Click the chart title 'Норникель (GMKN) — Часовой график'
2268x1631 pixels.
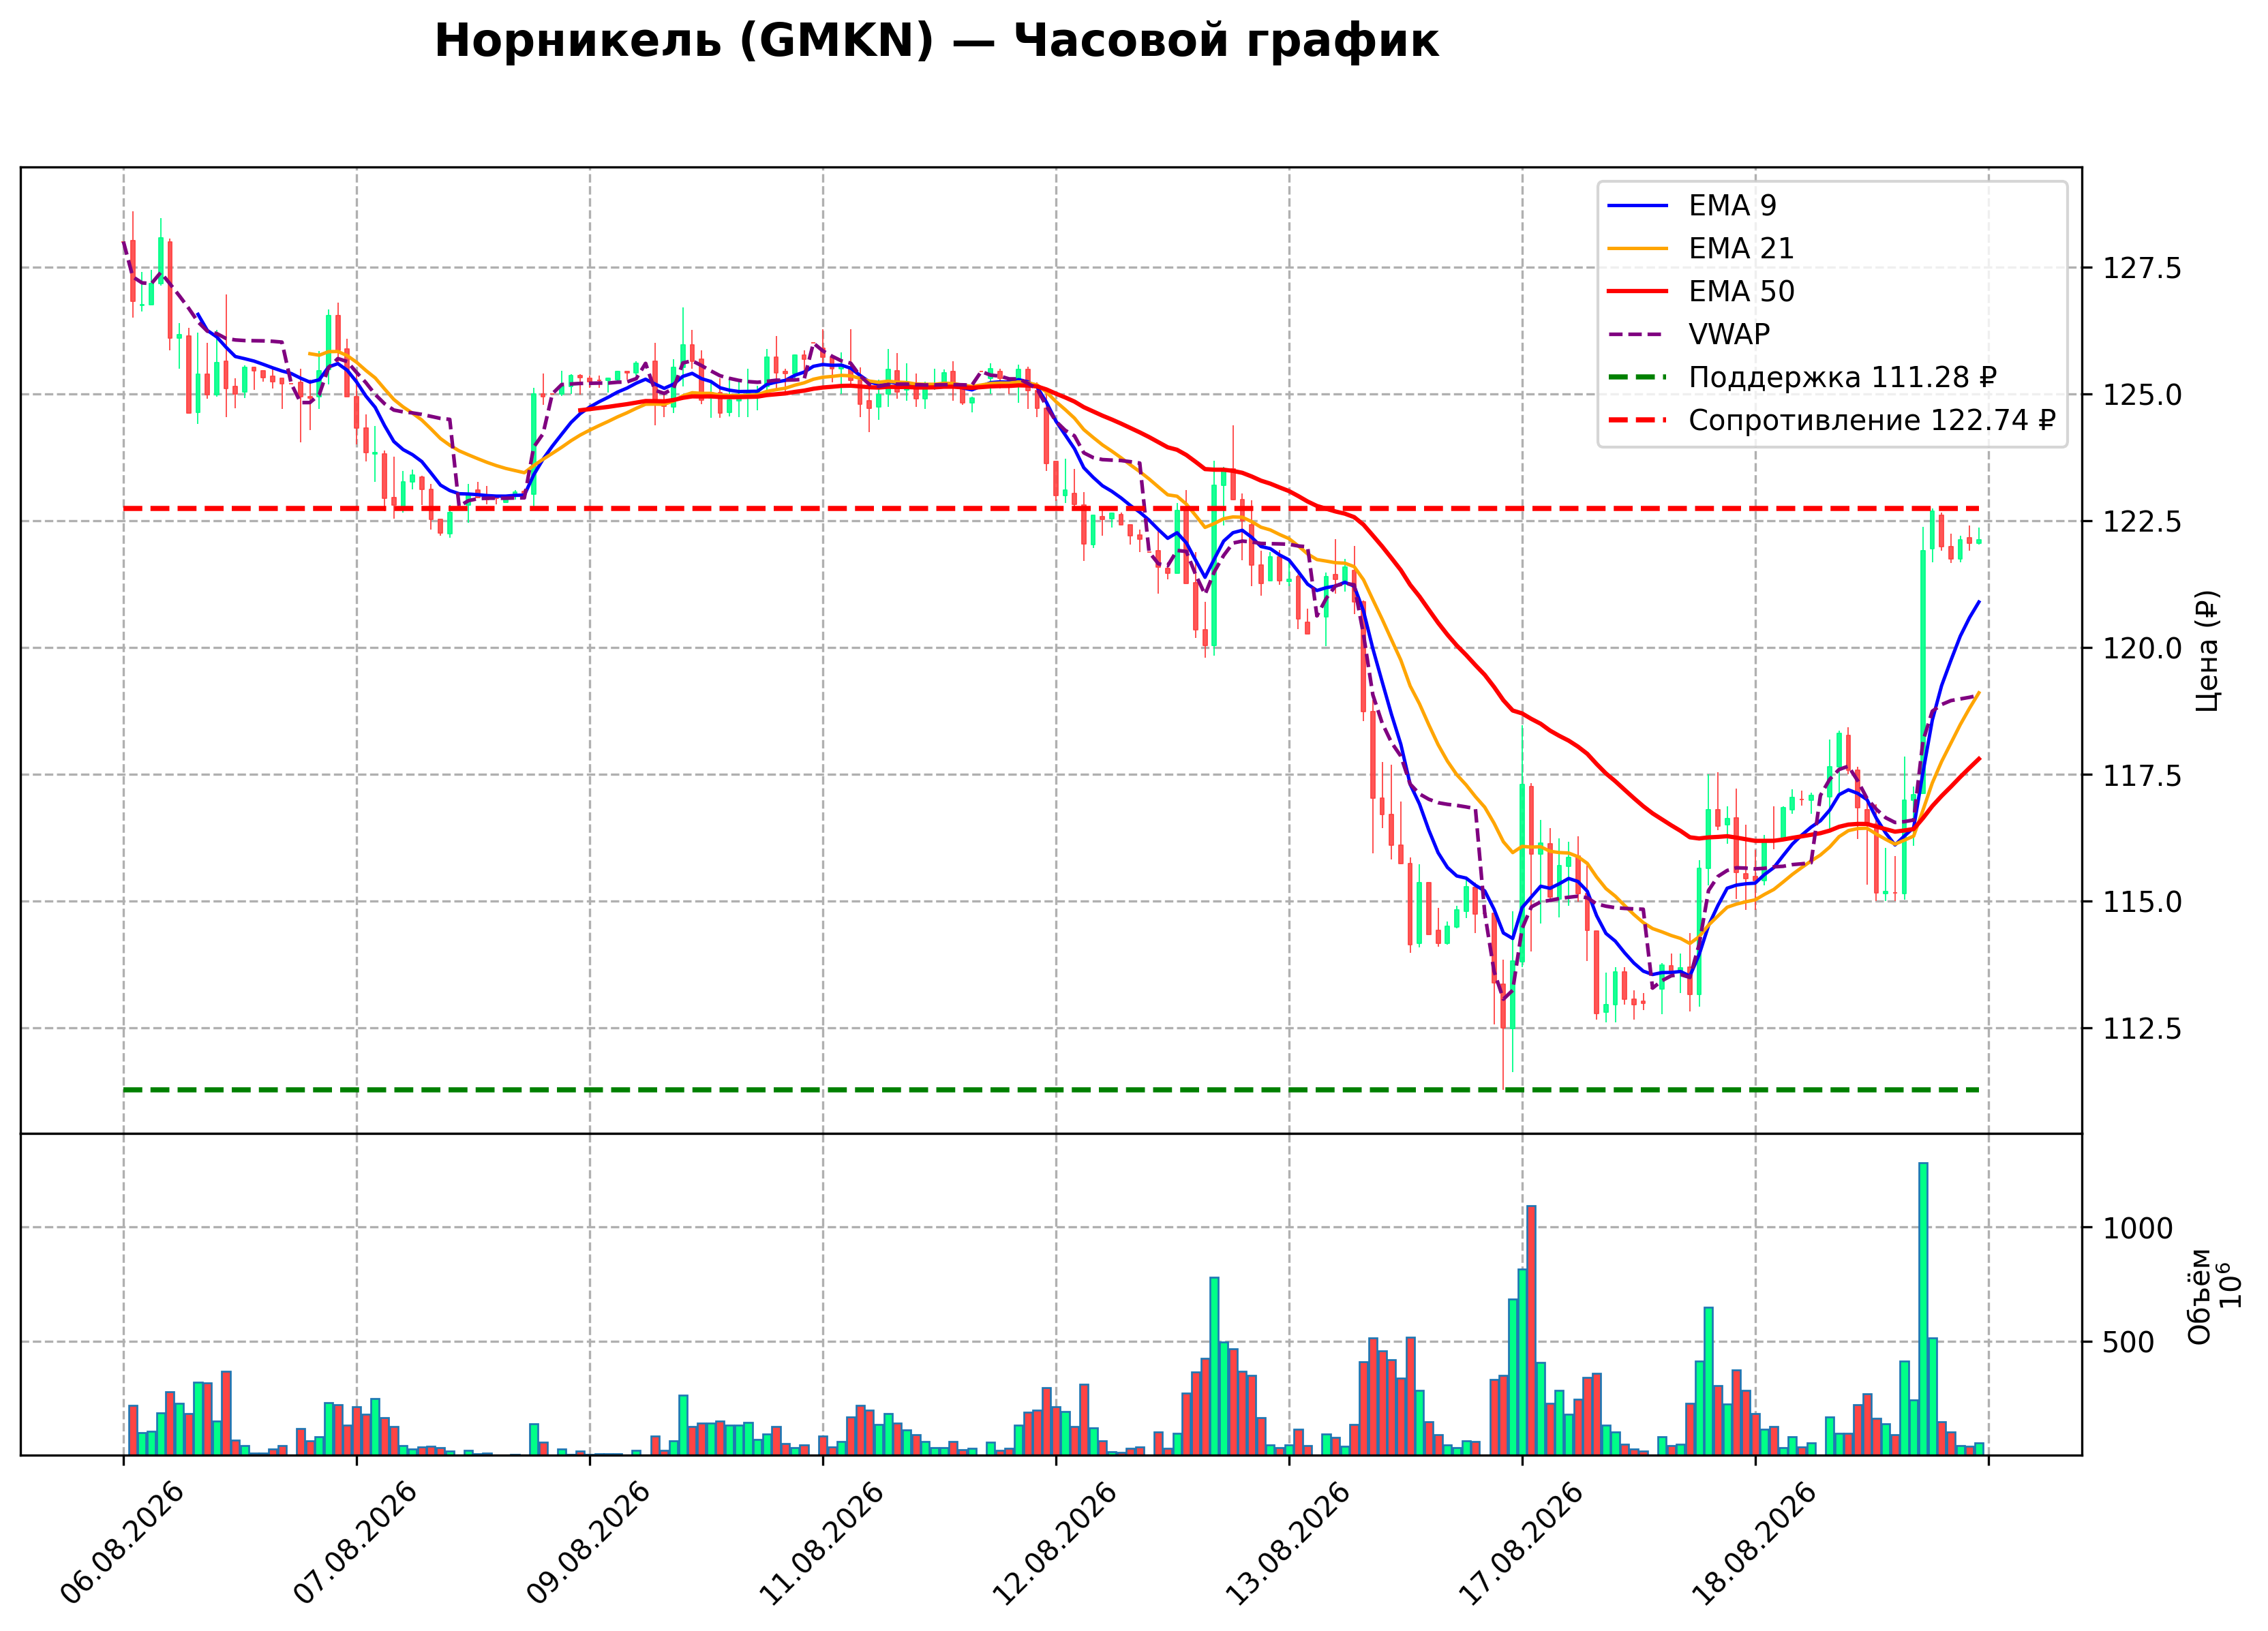click(x=936, y=41)
